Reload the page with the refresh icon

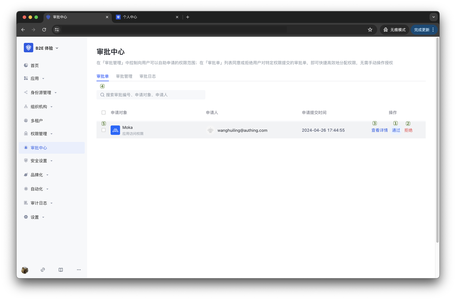click(44, 30)
